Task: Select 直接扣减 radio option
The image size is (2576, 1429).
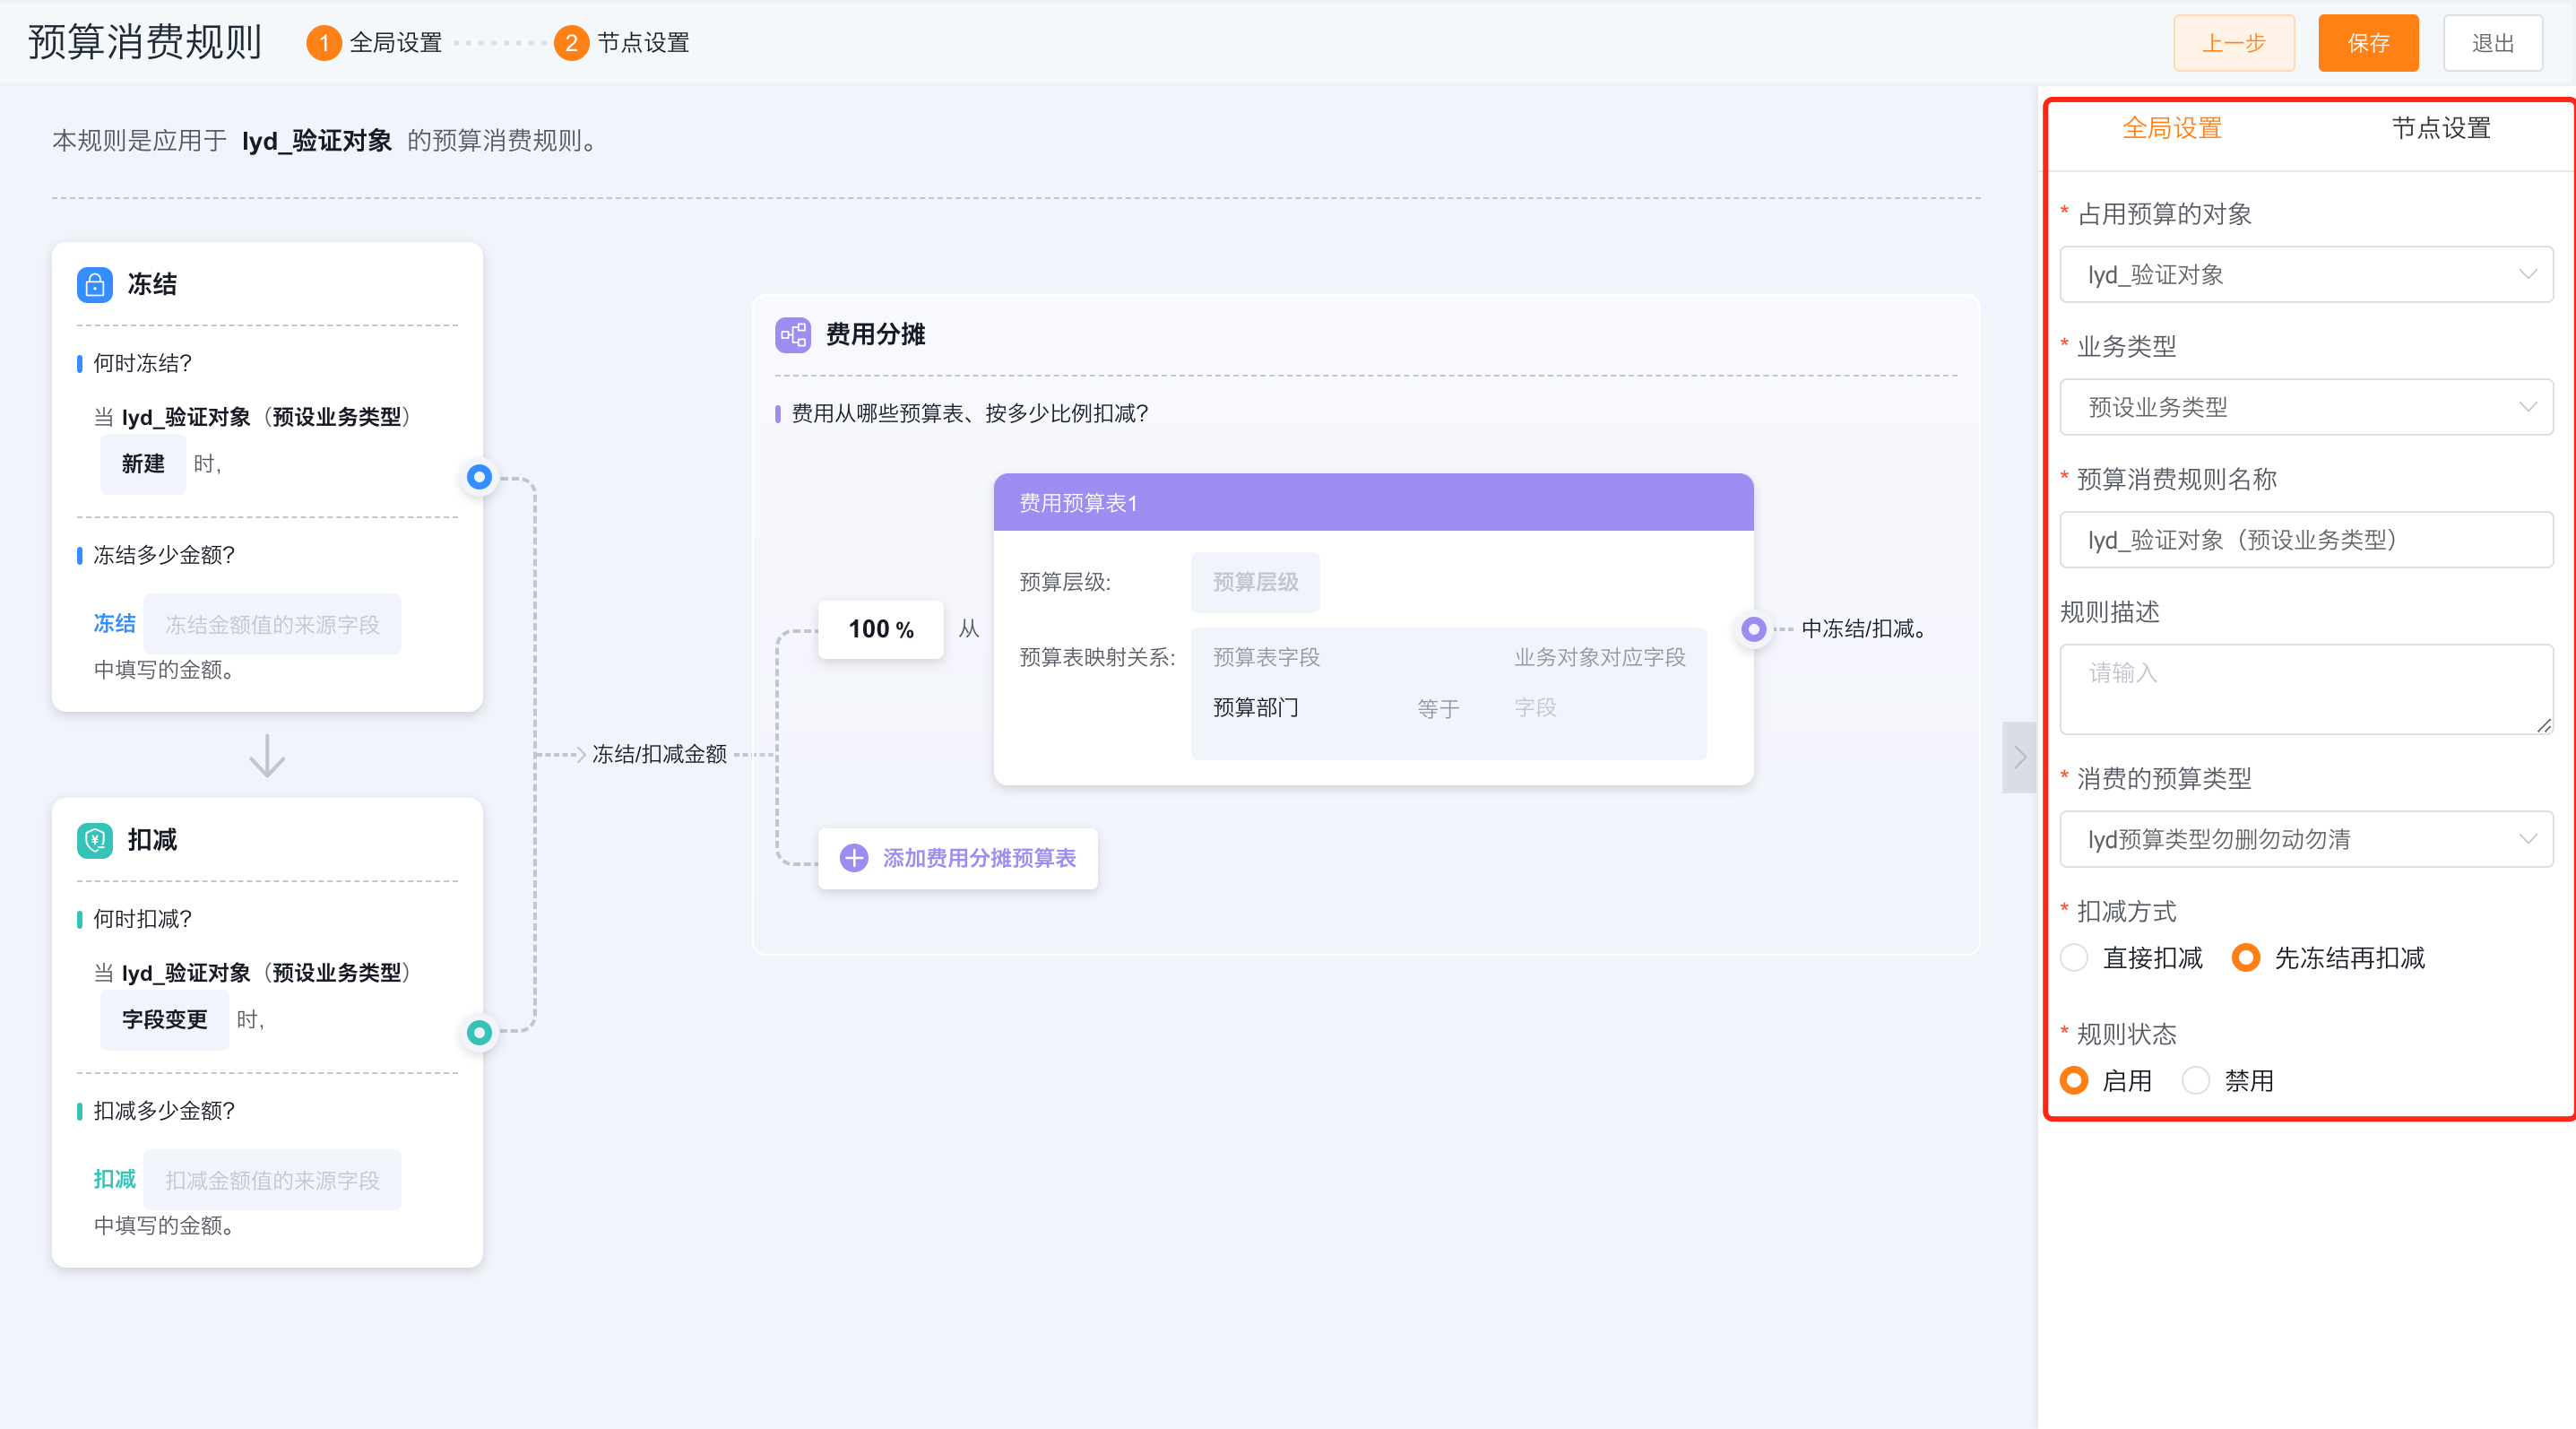Action: (x=2074, y=958)
